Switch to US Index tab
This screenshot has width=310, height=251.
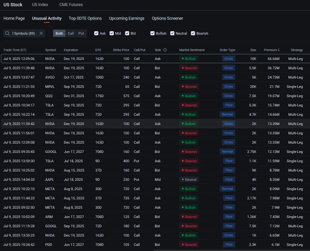coord(40,5)
